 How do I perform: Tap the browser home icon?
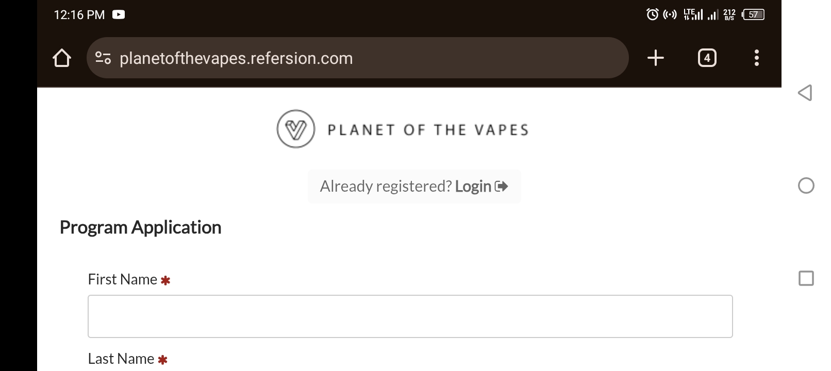pyautogui.click(x=62, y=58)
